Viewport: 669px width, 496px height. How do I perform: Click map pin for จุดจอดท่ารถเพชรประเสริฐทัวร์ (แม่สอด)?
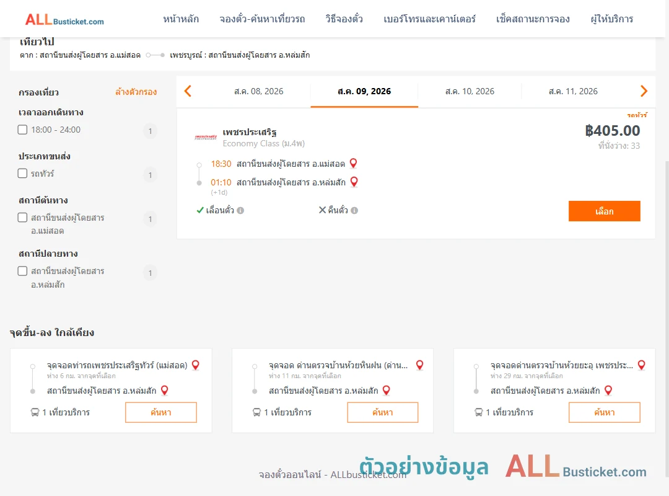click(195, 365)
